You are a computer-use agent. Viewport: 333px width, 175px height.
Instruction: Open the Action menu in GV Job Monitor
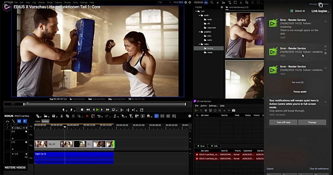[x=204, y=106]
